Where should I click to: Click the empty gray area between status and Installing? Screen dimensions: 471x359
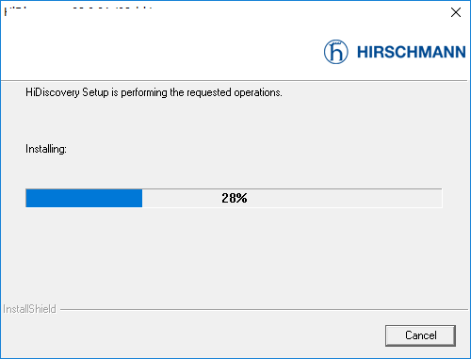click(235, 121)
